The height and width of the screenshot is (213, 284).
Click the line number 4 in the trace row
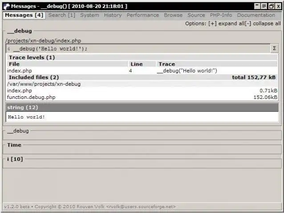point(130,71)
